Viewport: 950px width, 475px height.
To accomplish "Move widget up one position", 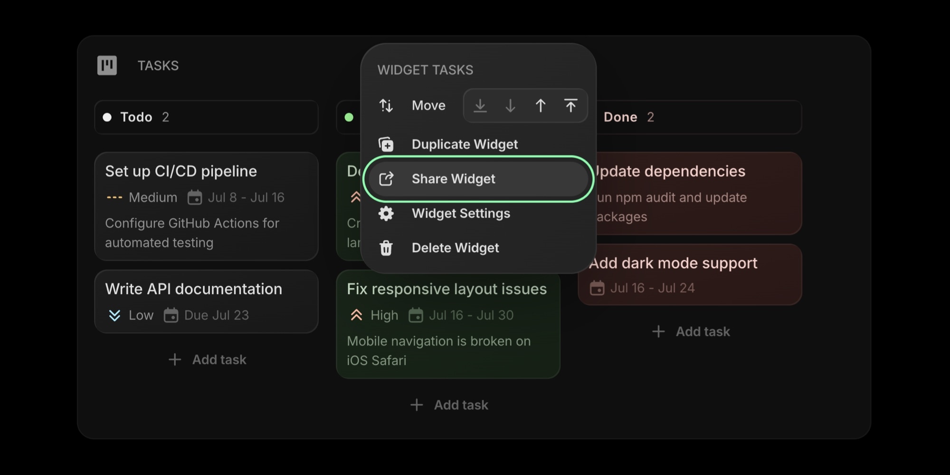I will (x=541, y=105).
